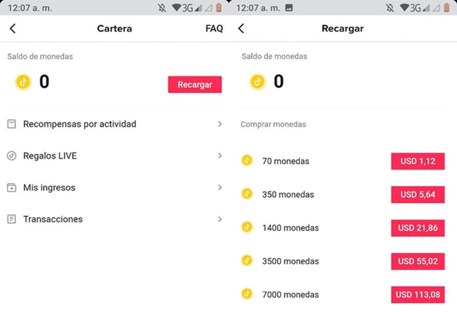The height and width of the screenshot is (326, 457).
Task: Tap the Mis ingresos deposit box icon
Action: [x=12, y=188]
